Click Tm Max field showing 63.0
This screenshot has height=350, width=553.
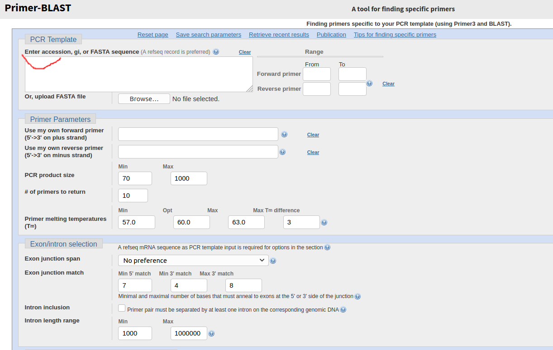point(246,222)
